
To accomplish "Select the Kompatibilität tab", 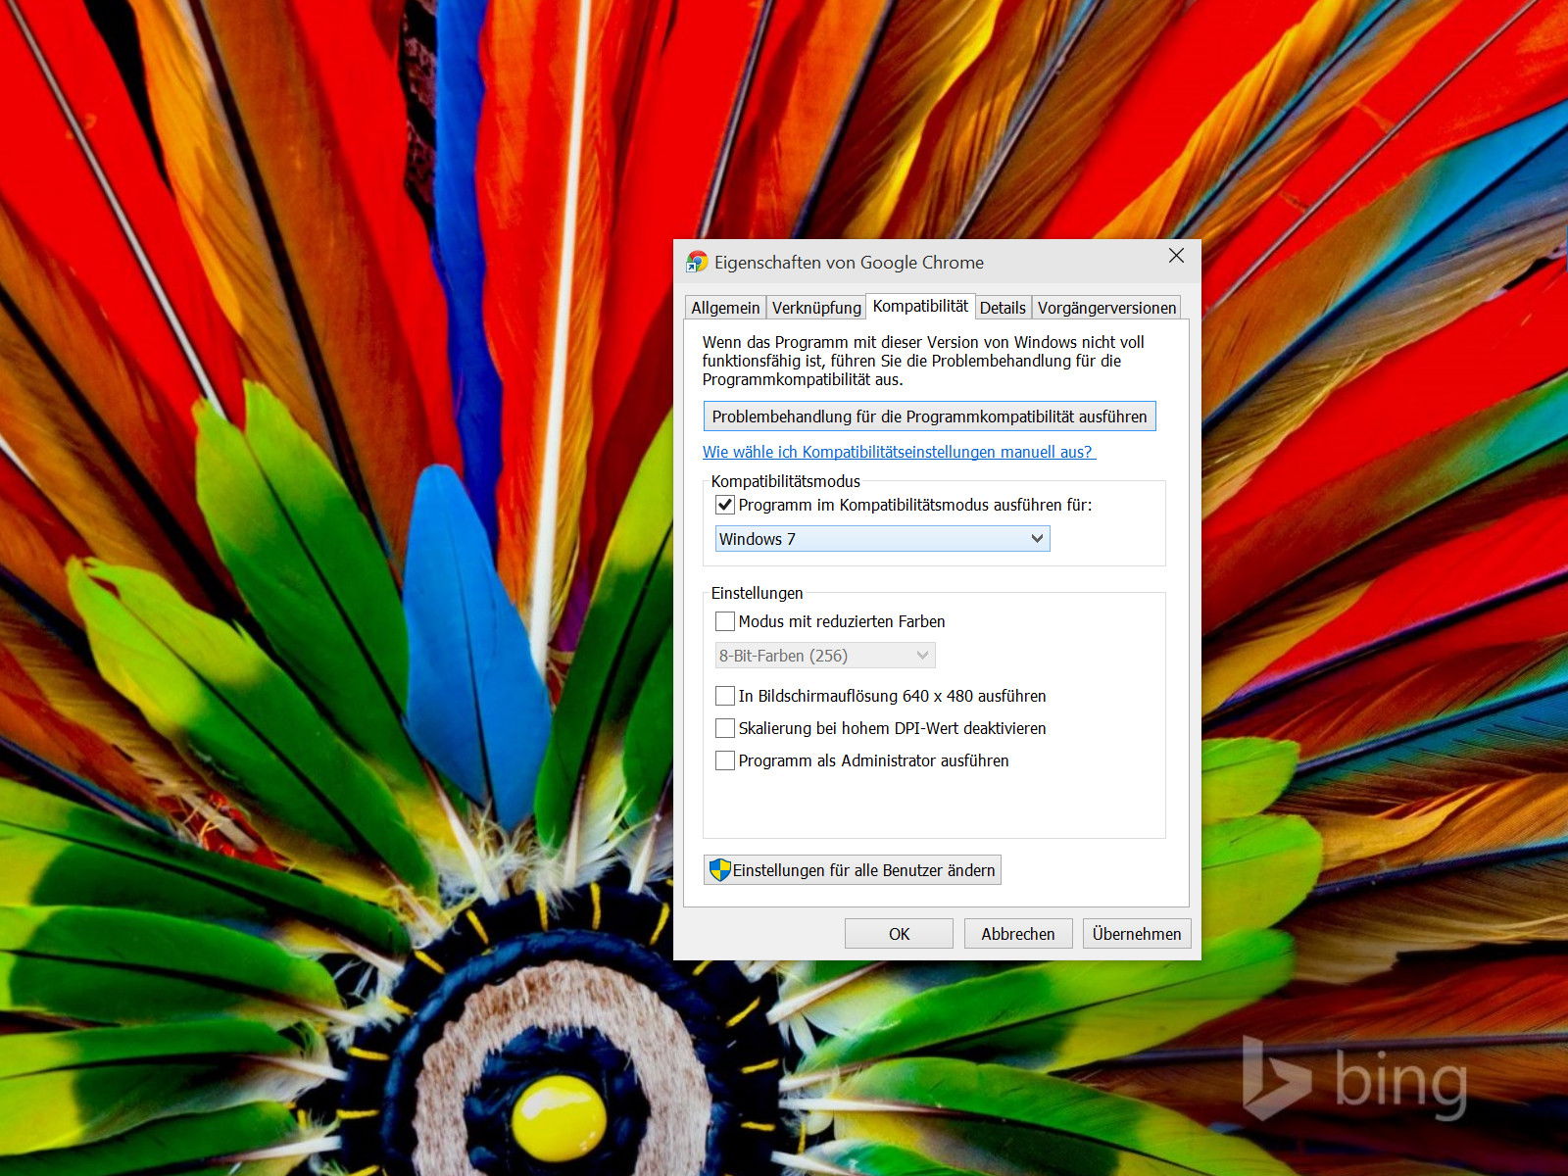I will 920,306.
